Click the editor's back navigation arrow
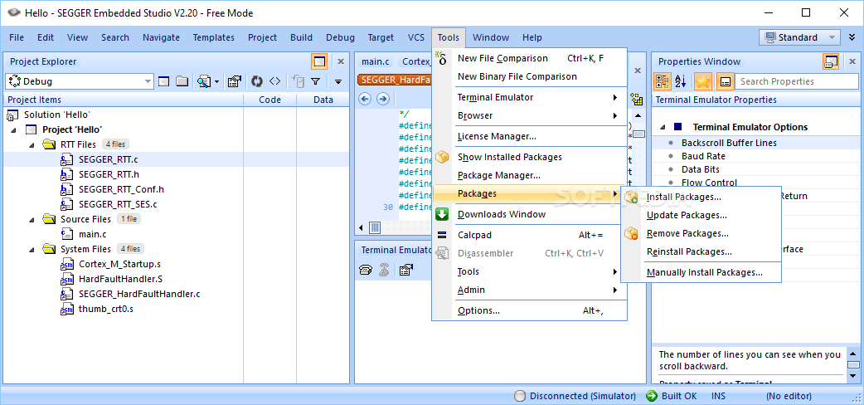Image resolution: width=864 pixels, height=405 pixels. click(x=364, y=99)
